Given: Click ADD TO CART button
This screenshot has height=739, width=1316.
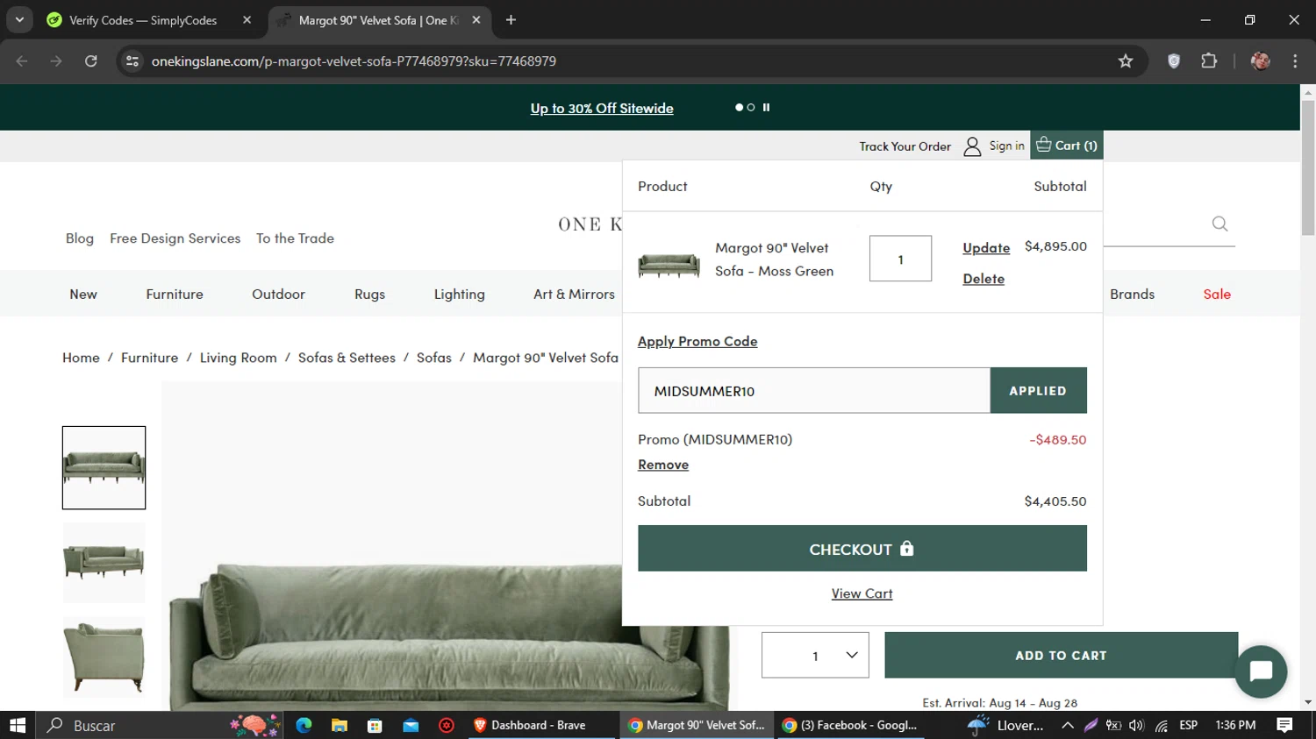Looking at the screenshot, I should coord(1061,655).
